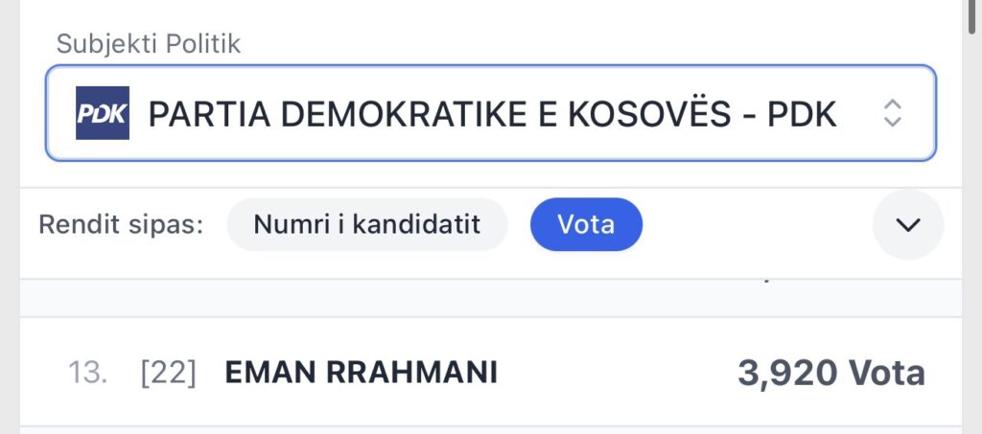Click the word Vota in the vote count
Viewport: 982px width, 434px height.
(x=887, y=373)
